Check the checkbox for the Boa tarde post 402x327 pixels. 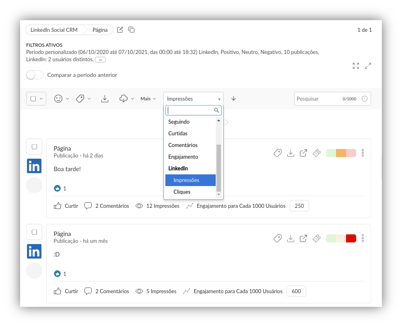click(34, 147)
